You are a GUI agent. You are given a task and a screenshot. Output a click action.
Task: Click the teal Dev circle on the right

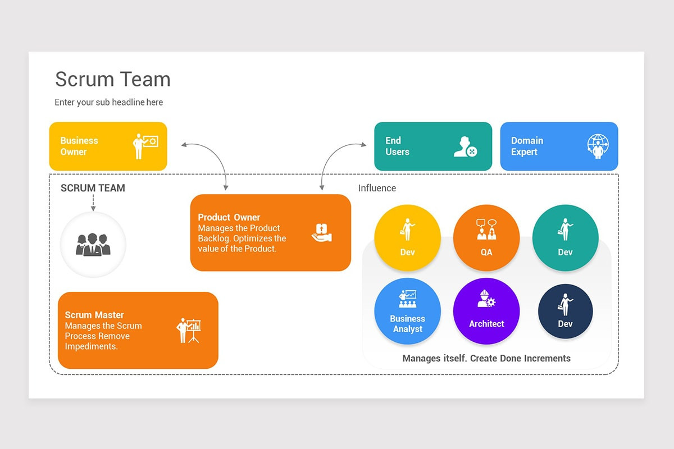click(x=565, y=237)
